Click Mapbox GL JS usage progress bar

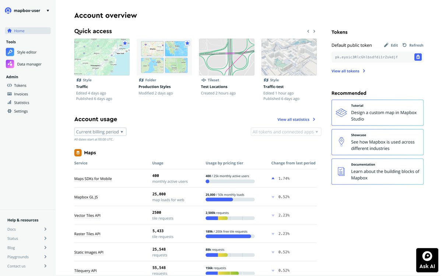230,200
